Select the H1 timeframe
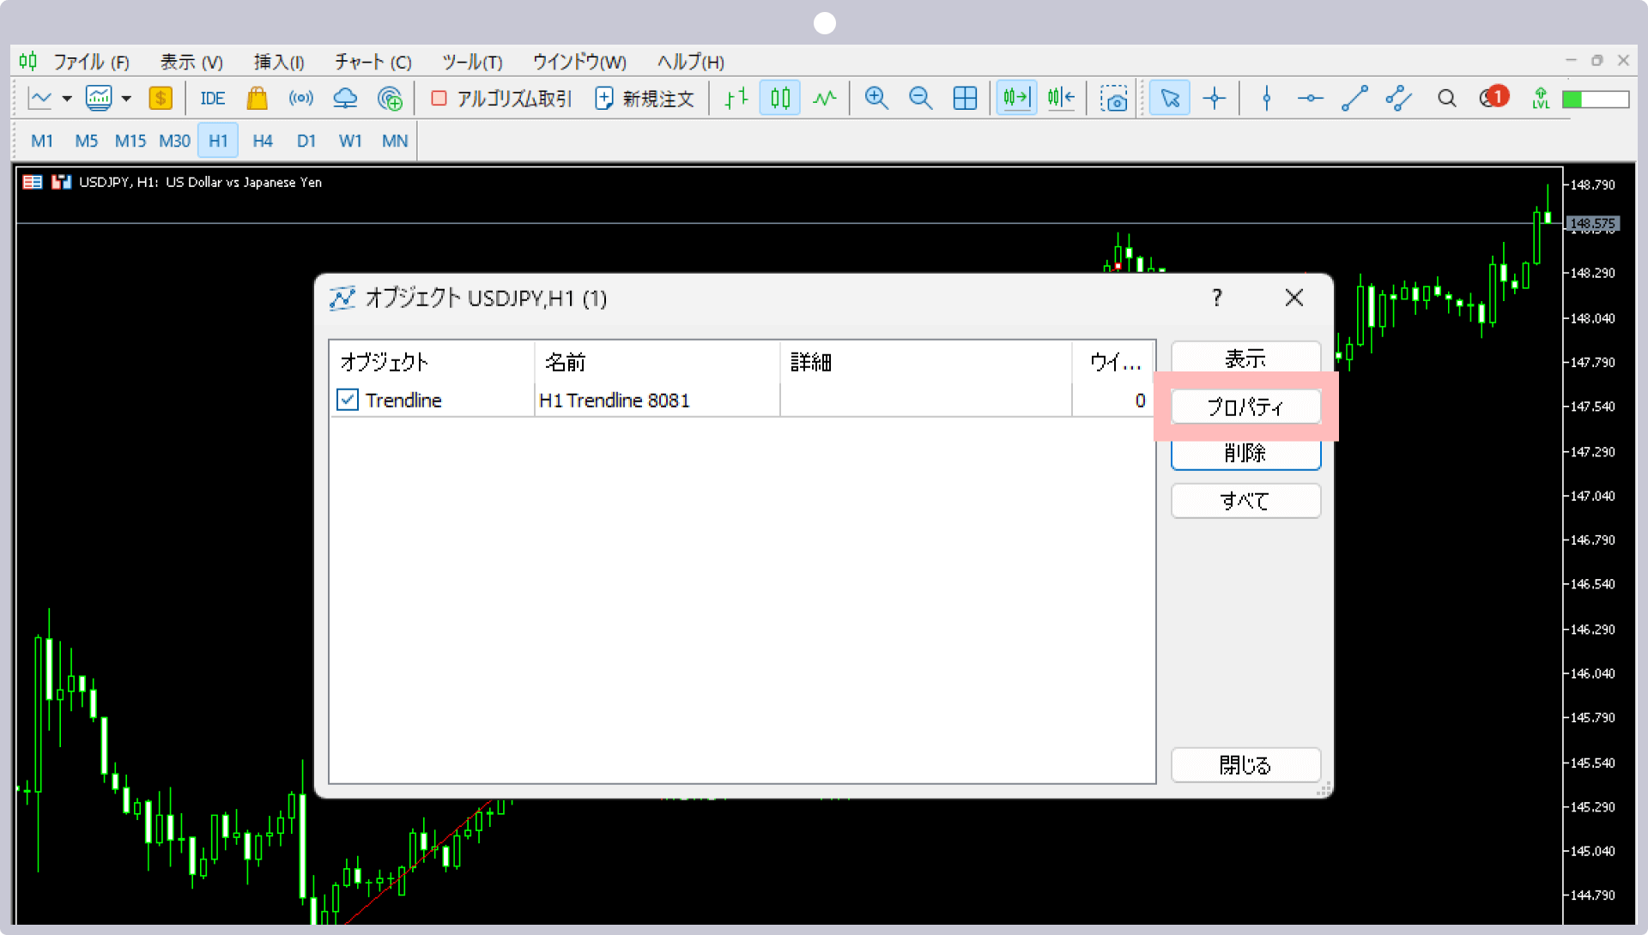The width and height of the screenshot is (1648, 935). coord(218,141)
